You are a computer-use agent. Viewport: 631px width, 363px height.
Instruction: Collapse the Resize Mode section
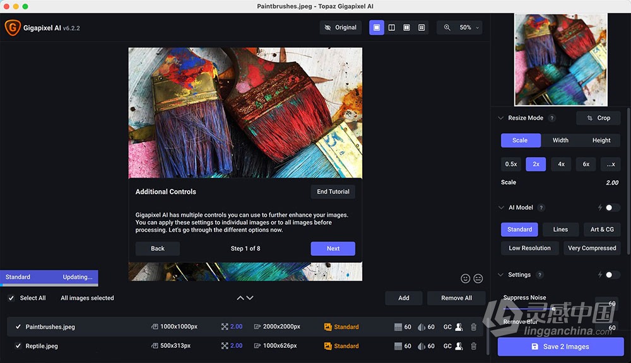pos(500,118)
